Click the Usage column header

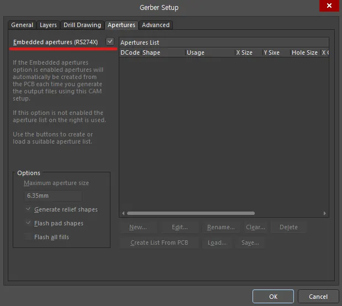(211, 52)
